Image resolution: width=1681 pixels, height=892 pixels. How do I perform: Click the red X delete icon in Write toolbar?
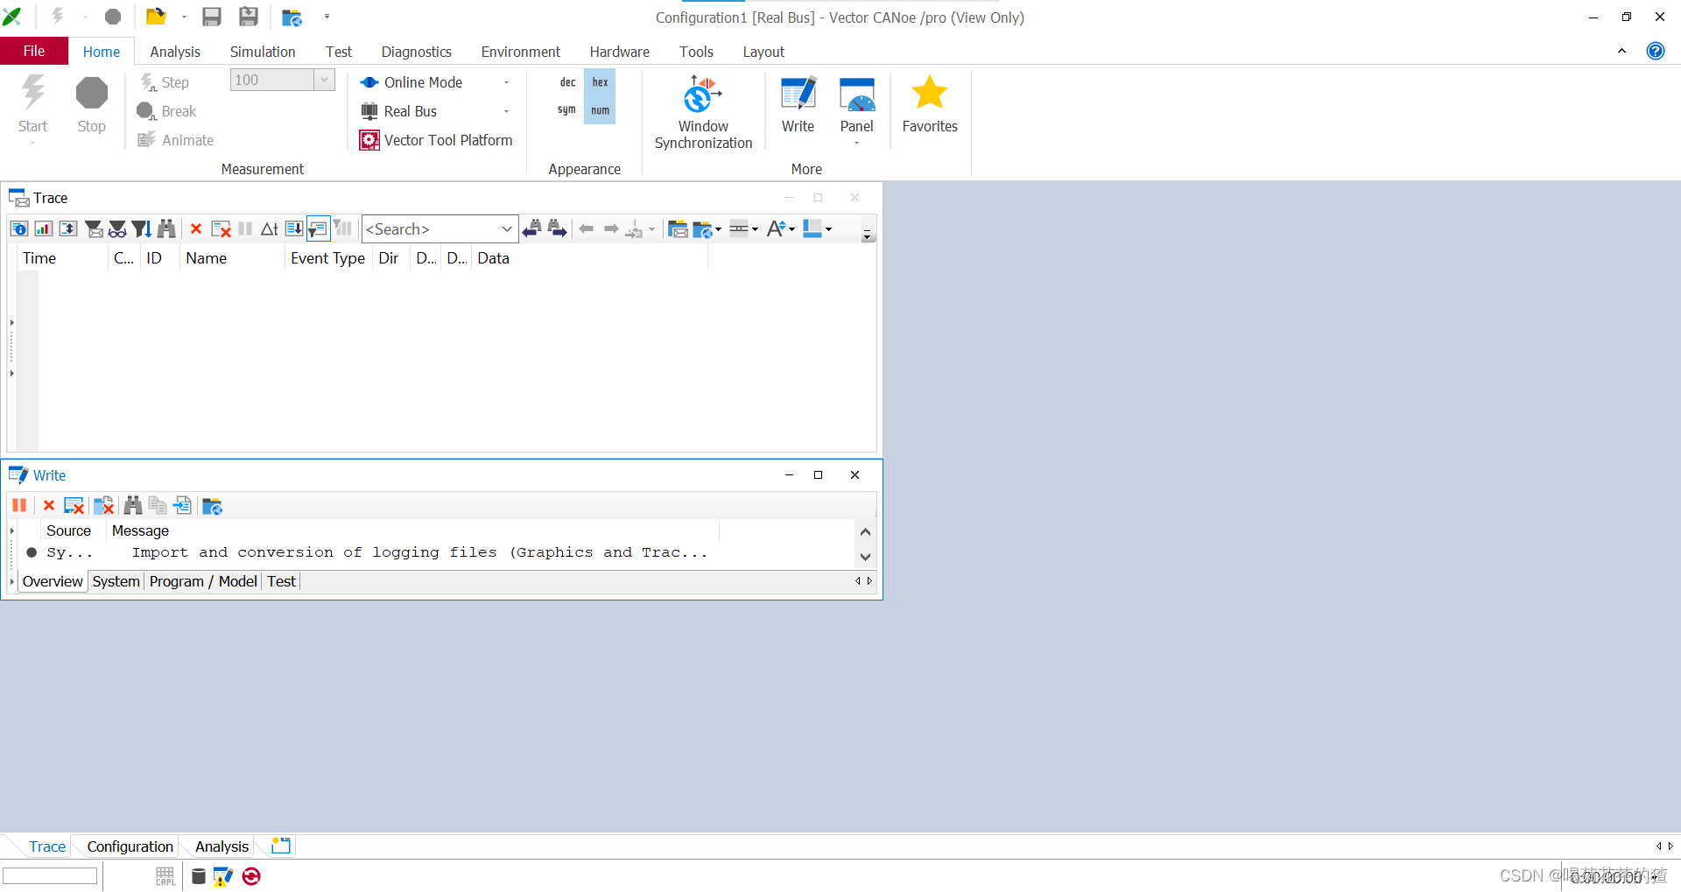tap(49, 506)
